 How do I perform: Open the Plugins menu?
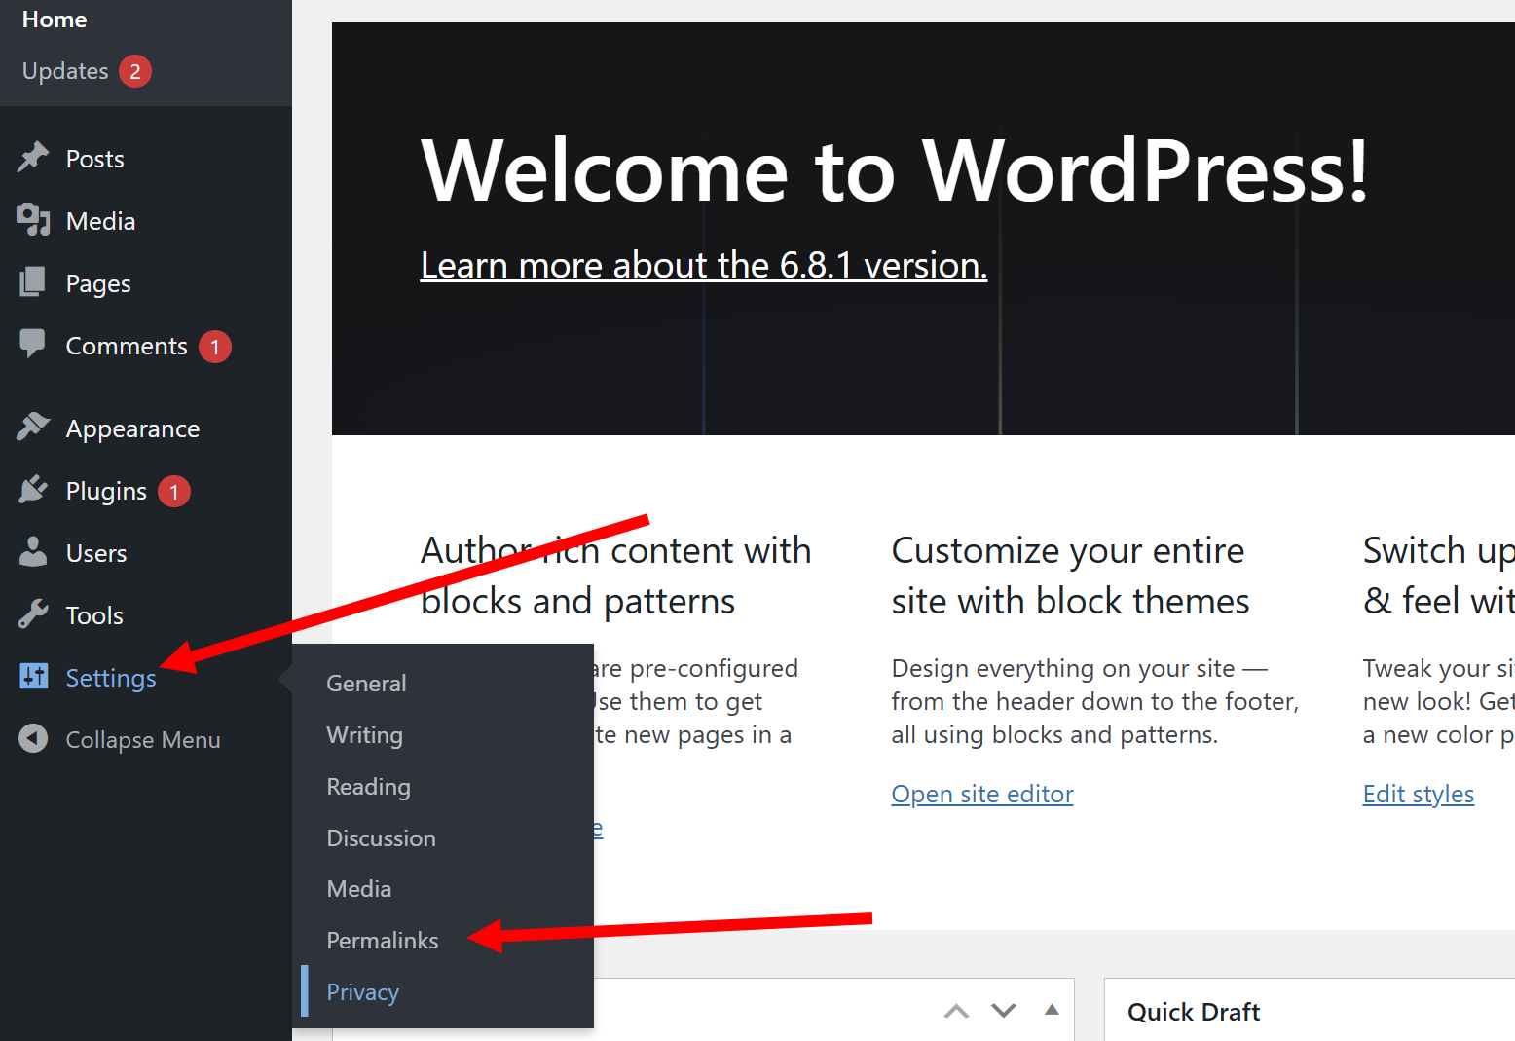[106, 491]
